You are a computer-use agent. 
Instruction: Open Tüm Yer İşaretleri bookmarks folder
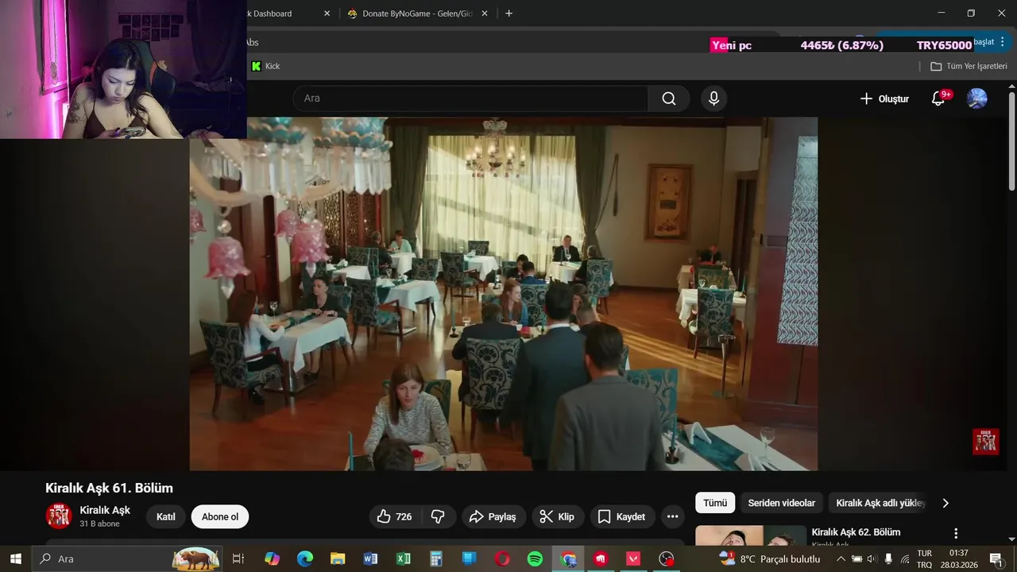[x=969, y=66]
